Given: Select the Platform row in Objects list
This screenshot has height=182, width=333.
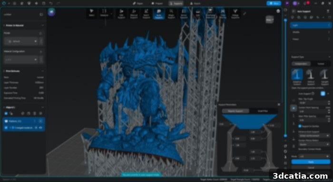Looking at the screenshot, I should pyautogui.click(x=24, y=121).
